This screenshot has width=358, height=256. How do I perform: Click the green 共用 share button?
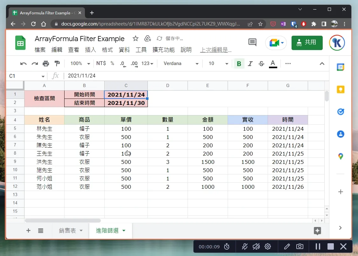tap(307, 43)
